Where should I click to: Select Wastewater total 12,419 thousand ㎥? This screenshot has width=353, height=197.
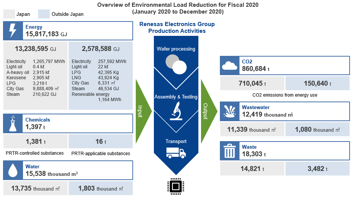[x=267, y=114]
